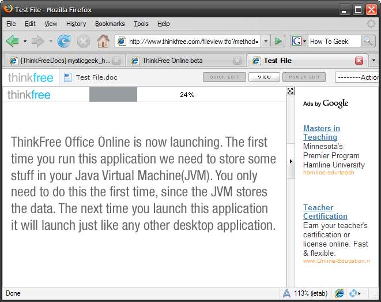This screenshot has height=302, width=381.
Task: Click the How To Geek search field
Action: tap(334, 42)
